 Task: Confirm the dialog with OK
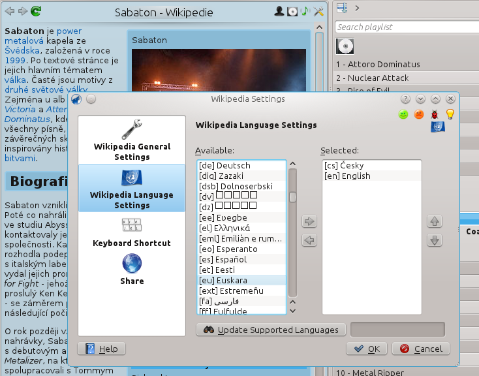tap(367, 349)
